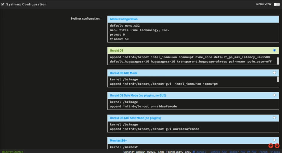Click the Unraid OS section header
Image resolution: width=282 pixels, height=153 pixels.
tap(193, 51)
